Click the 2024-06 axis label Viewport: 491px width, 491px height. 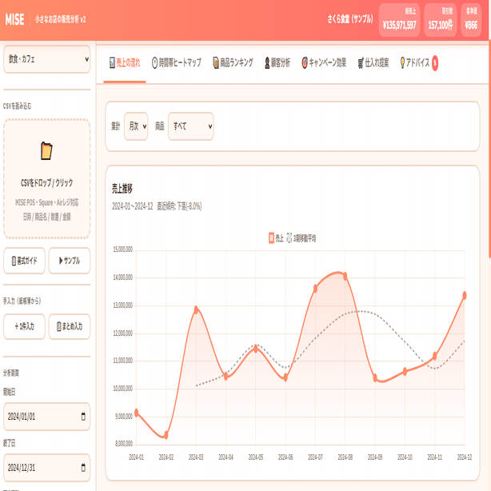[x=285, y=457]
